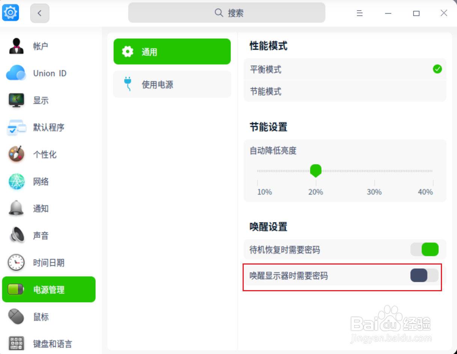Screen dimensions: 457x354
Task: Click the 20% slider label
Action: coord(316,192)
